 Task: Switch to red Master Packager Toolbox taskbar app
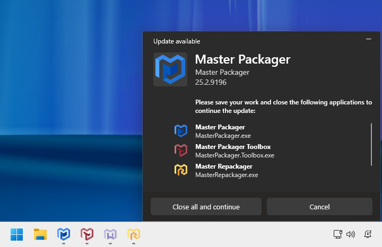click(x=87, y=234)
